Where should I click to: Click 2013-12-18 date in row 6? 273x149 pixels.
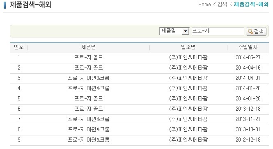[248, 109]
